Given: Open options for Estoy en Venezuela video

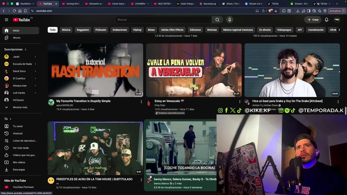Looking at the screenshot, I should [x=240, y=102].
